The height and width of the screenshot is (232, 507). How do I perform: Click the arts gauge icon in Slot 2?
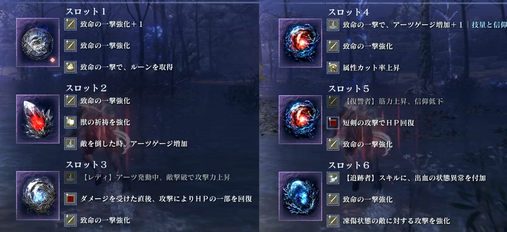point(70,144)
